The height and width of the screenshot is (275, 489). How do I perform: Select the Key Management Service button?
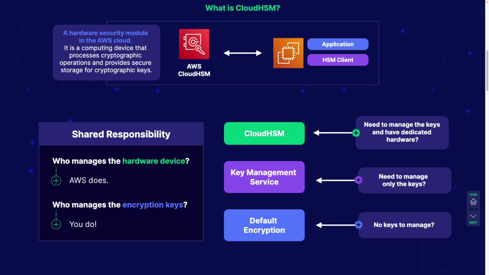(264, 177)
